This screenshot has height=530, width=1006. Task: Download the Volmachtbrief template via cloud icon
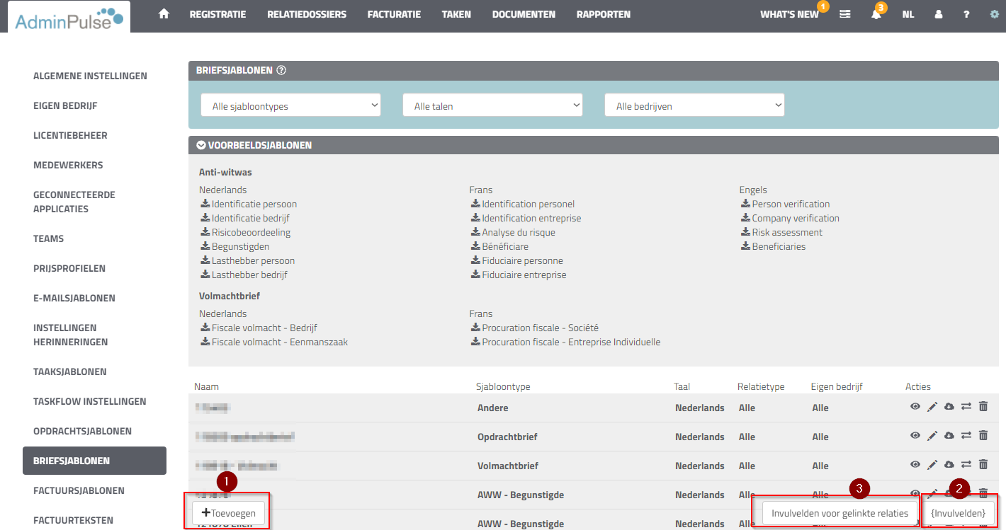949,463
